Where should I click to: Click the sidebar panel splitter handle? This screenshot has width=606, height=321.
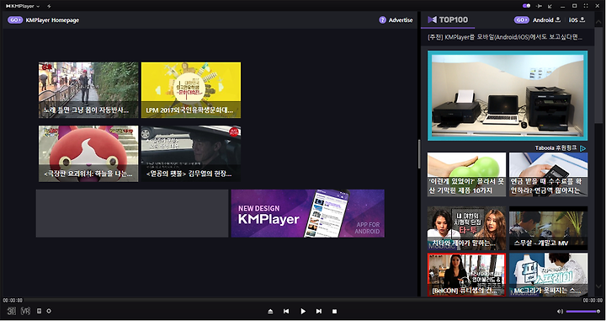pyautogui.click(x=419, y=153)
